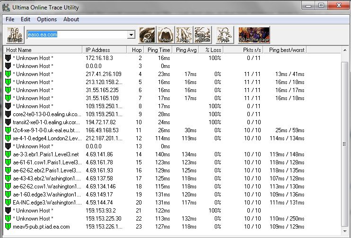Click green shield icon for 31.55.165.235

click(8, 90)
